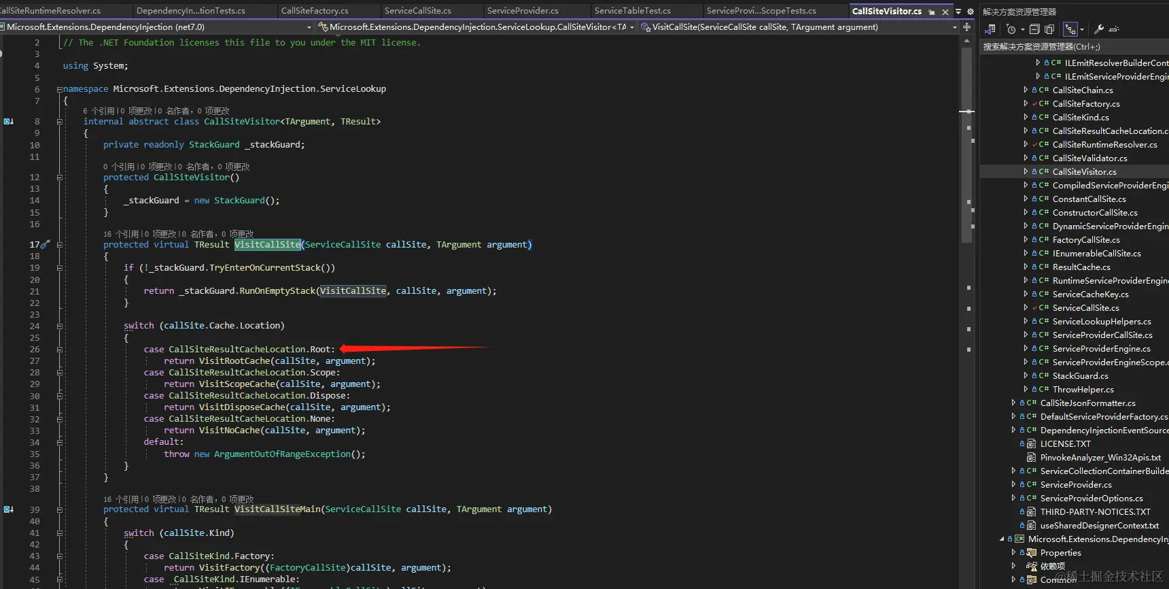Close the CallSiteVisitor.cs tab
The height and width of the screenshot is (589, 1169).
[x=945, y=12]
